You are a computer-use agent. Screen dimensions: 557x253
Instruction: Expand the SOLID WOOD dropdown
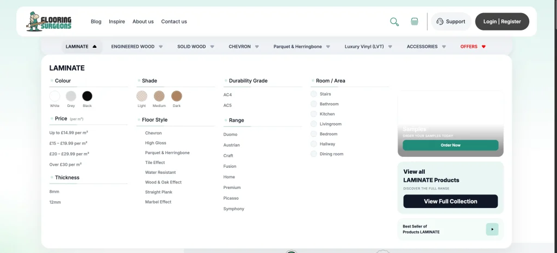point(212,46)
